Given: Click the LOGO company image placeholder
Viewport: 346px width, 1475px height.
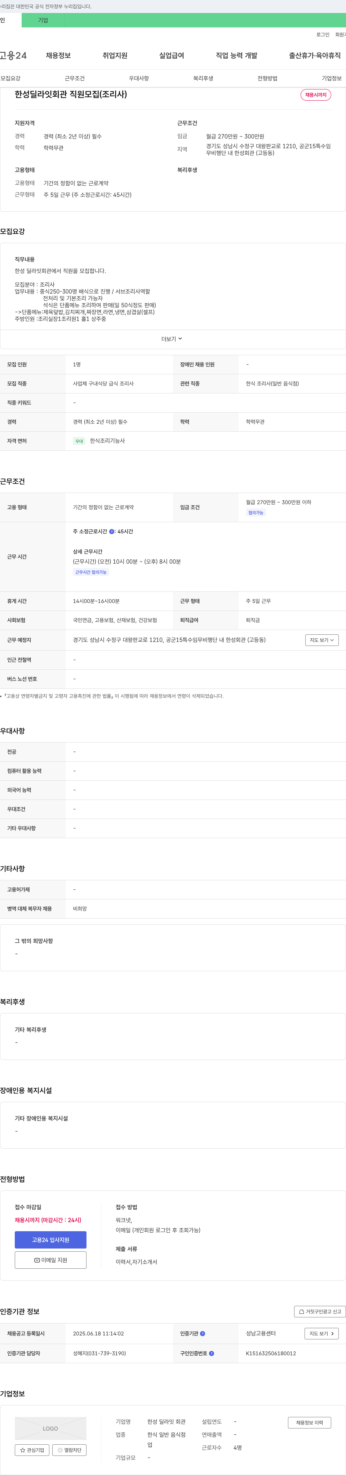Looking at the screenshot, I should click(x=50, y=1428).
